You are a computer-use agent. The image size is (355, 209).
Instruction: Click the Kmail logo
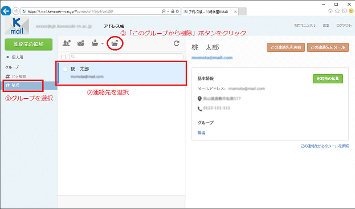point(17,26)
